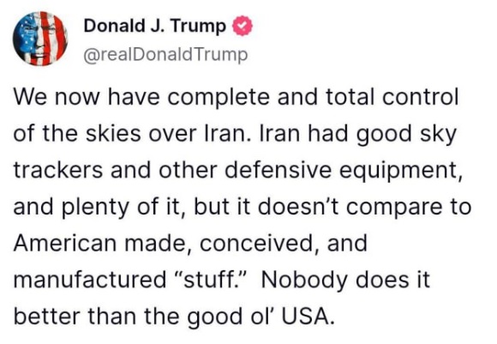Viewport: 497px width, 344px height.
Task: Open Donald J. Trump display name link
Action: point(155,26)
